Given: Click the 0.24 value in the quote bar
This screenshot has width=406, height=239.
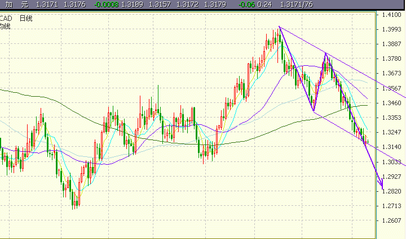Looking at the screenshot, I should coord(264,4).
